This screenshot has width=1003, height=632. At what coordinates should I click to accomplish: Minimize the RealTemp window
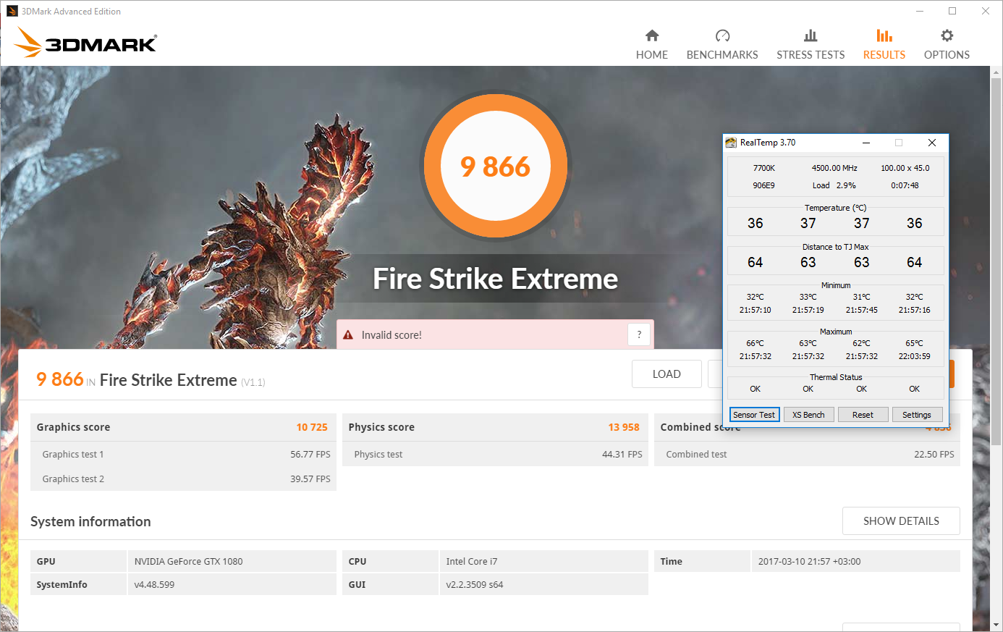866,143
